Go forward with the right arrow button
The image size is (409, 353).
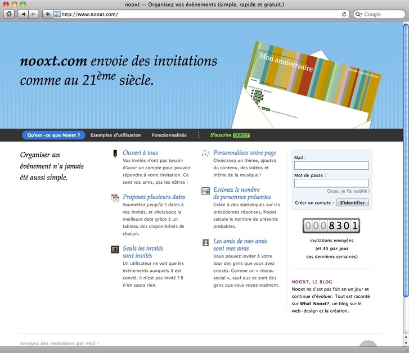[33, 14]
